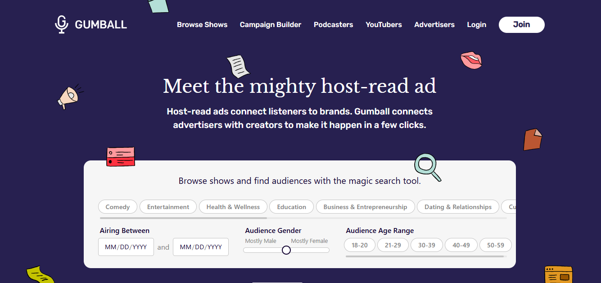Click the category chips horizontal scrollbar
This screenshot has width=601, height=283.
pyautogui.click(x=183, y=218)
